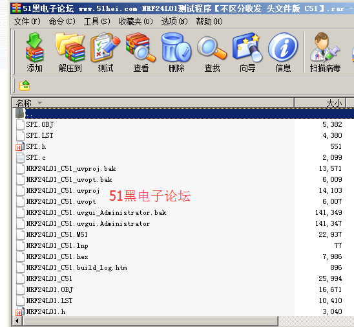
Task: Select file SPI.LST
Action: [39, 135]
